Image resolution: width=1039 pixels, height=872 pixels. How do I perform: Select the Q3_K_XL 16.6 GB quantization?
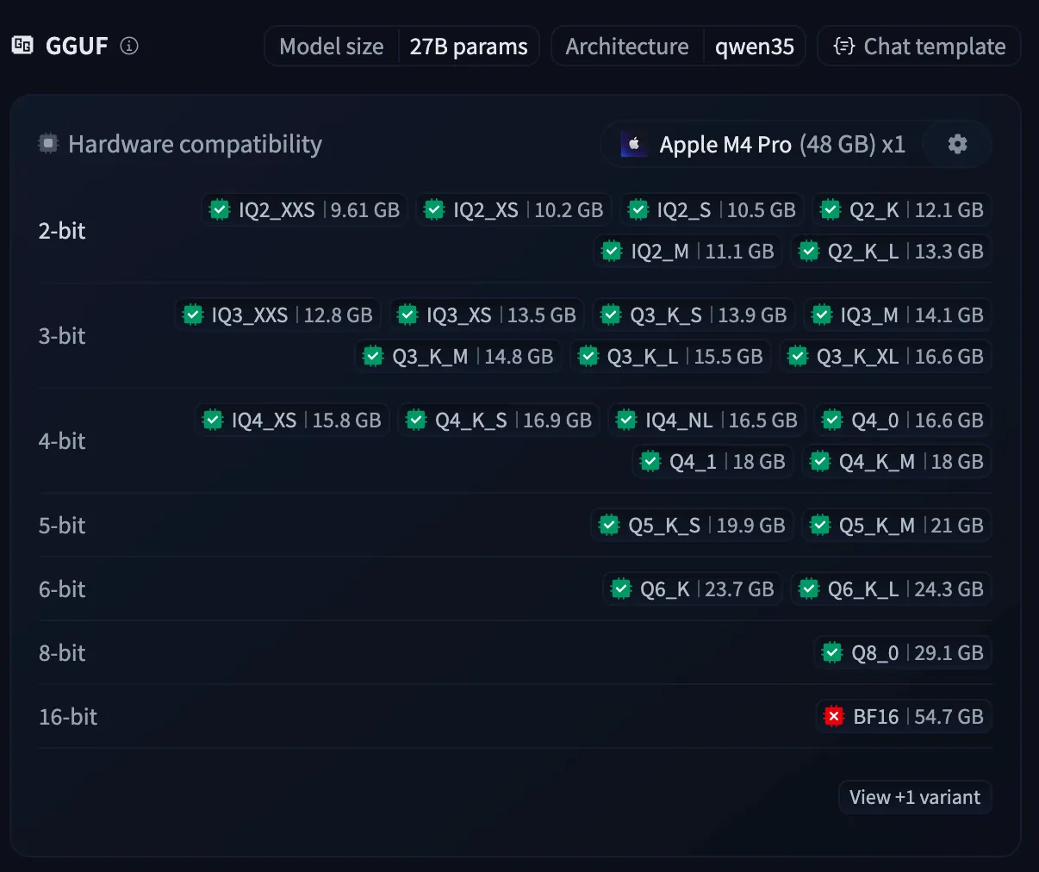[x=886, y=356]
